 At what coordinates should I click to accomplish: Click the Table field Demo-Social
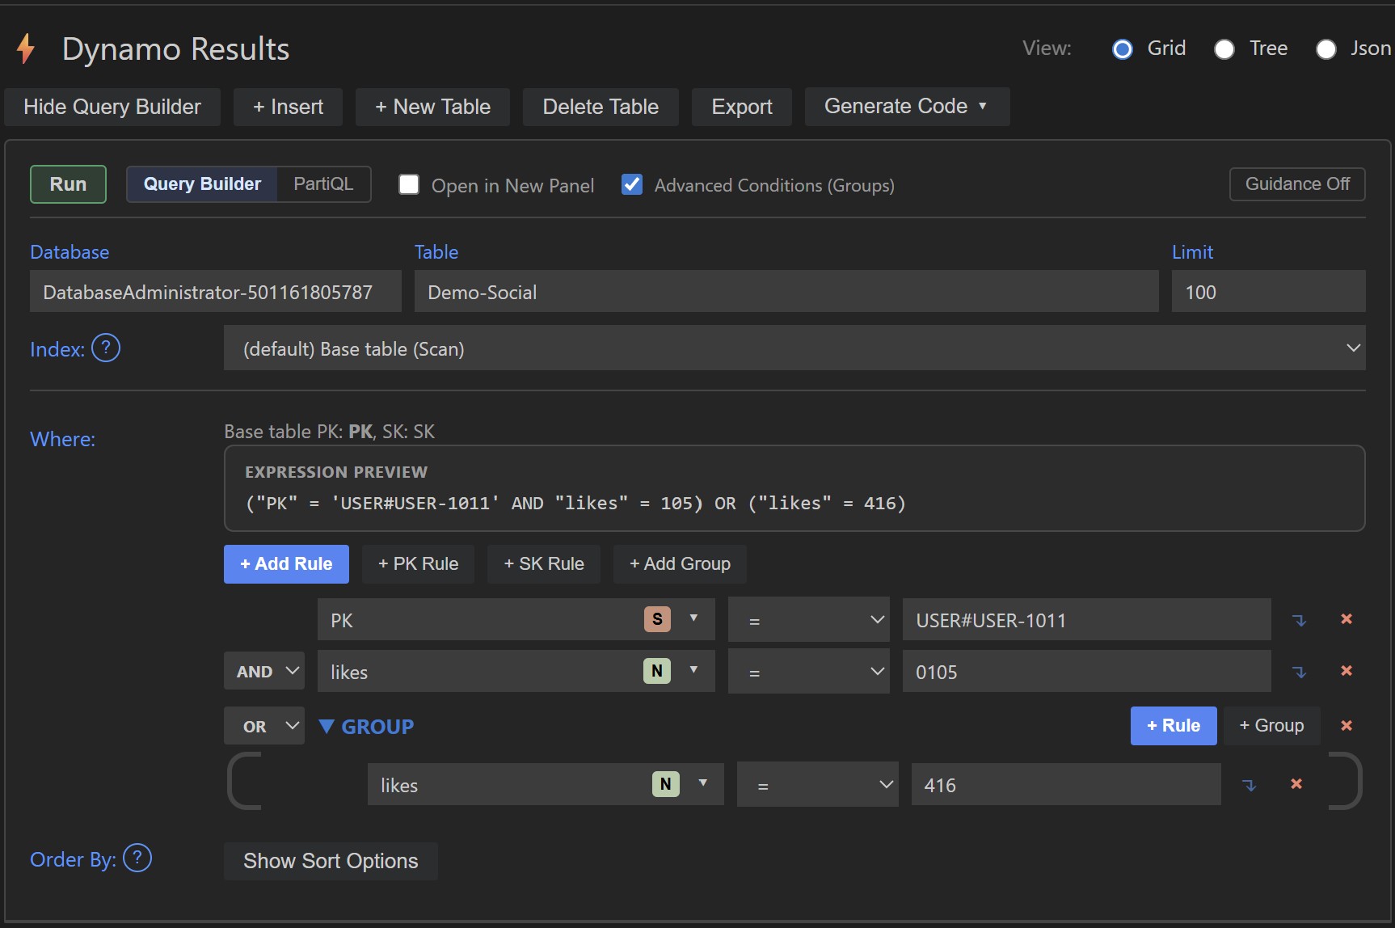[x=786, y=292]
